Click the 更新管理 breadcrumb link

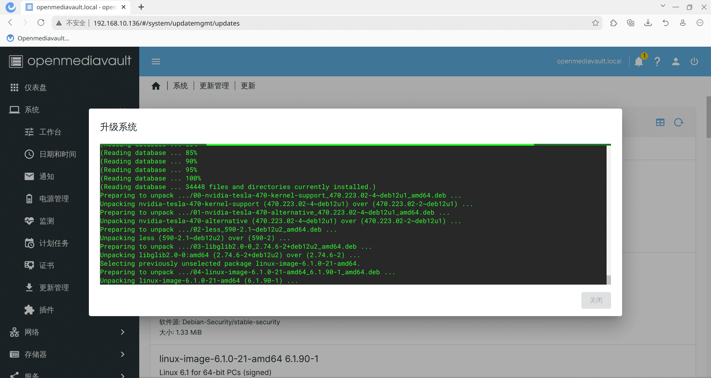pyautogui.click(x=214, y=86)
